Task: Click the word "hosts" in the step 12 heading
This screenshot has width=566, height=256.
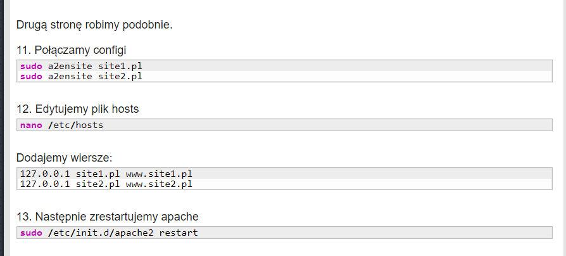Action: [124, 109]
